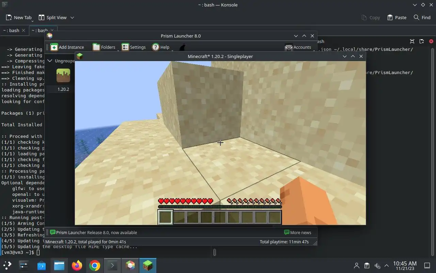Switch to the first bash tab
The height and width of the screenshot is (273, 436).
point(11,30)
